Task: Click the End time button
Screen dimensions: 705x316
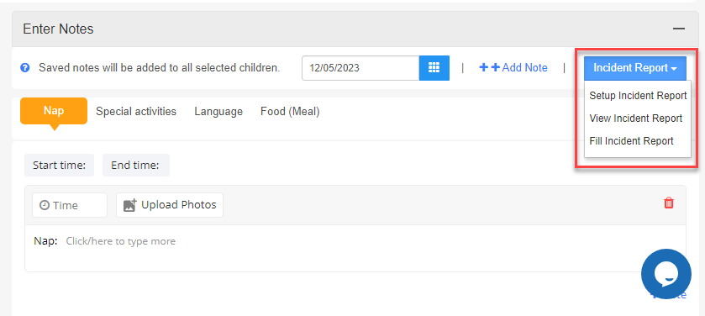Action: tap(136, 165)
